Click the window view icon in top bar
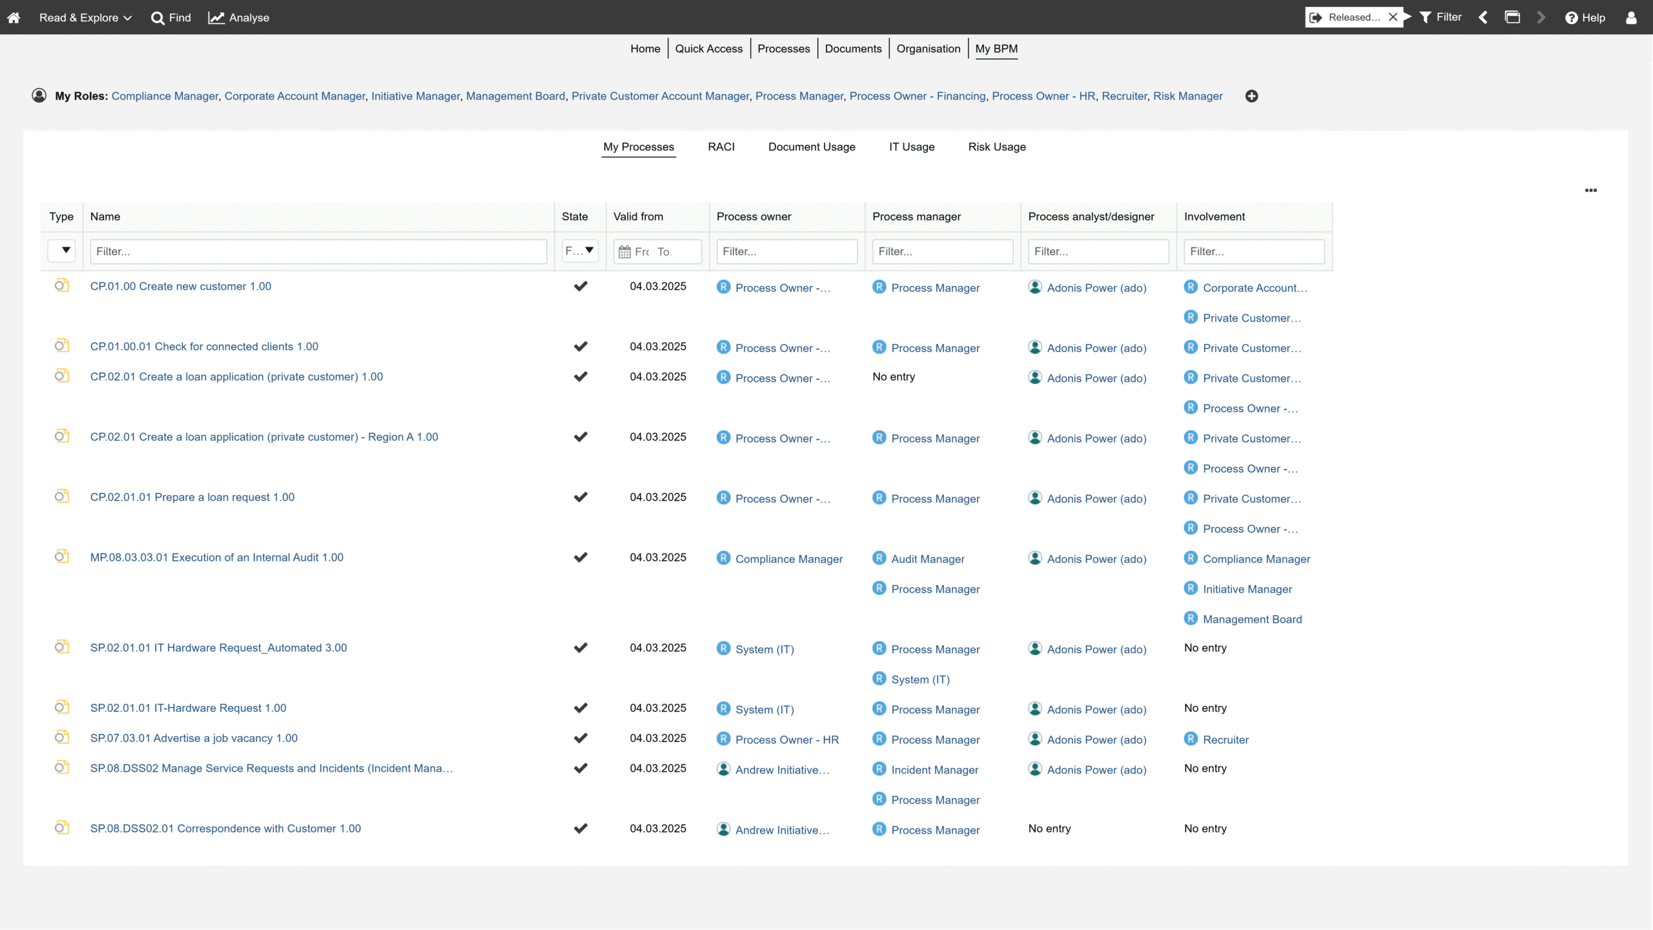1653x930 pixels. (x=1512, y=17)
